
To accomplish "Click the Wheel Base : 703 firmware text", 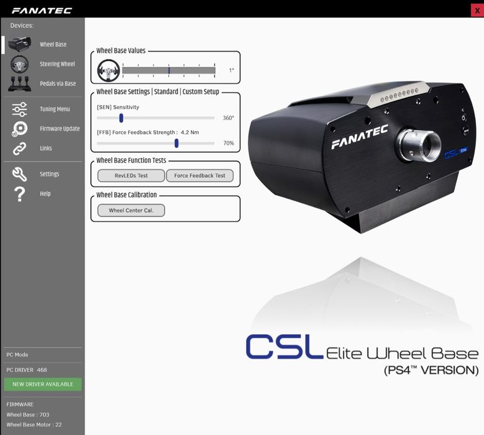I will (28, 414).
